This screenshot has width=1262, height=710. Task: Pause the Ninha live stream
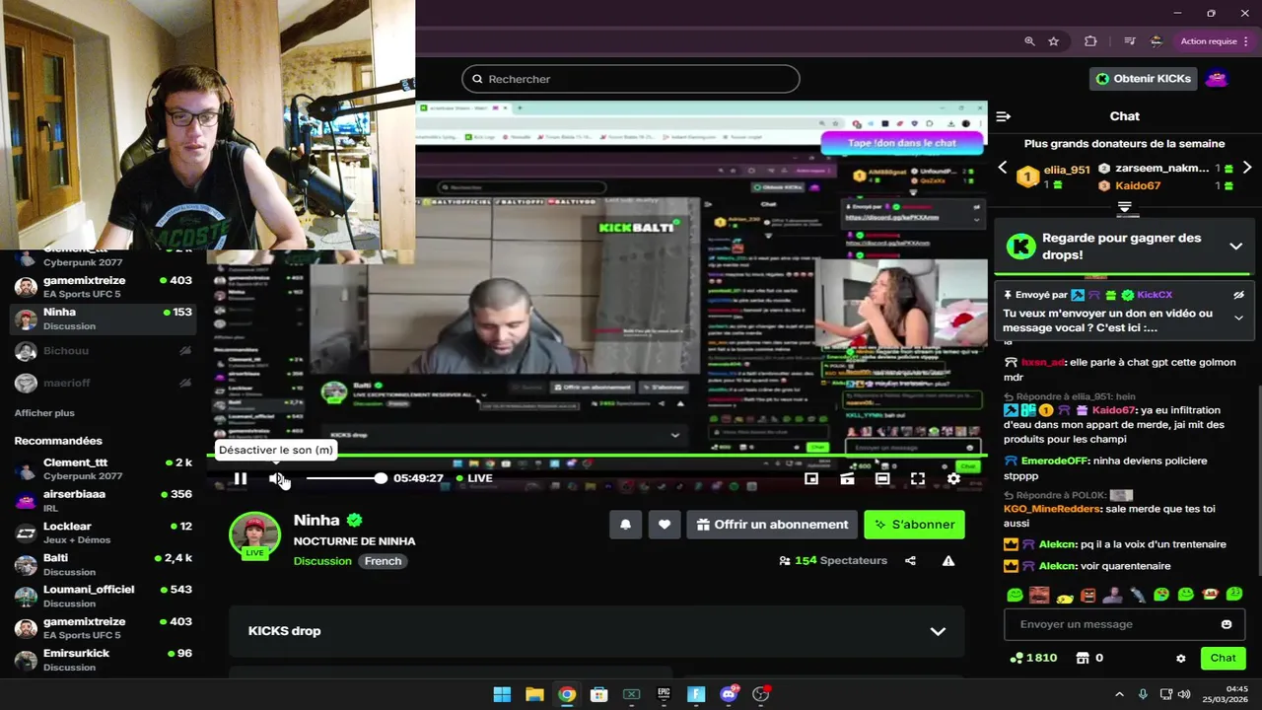pyautogui.click(x=240, y=478)
